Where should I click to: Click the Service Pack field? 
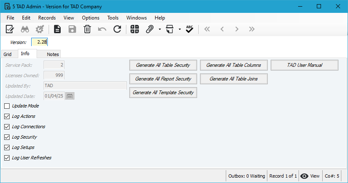[54, 65]
